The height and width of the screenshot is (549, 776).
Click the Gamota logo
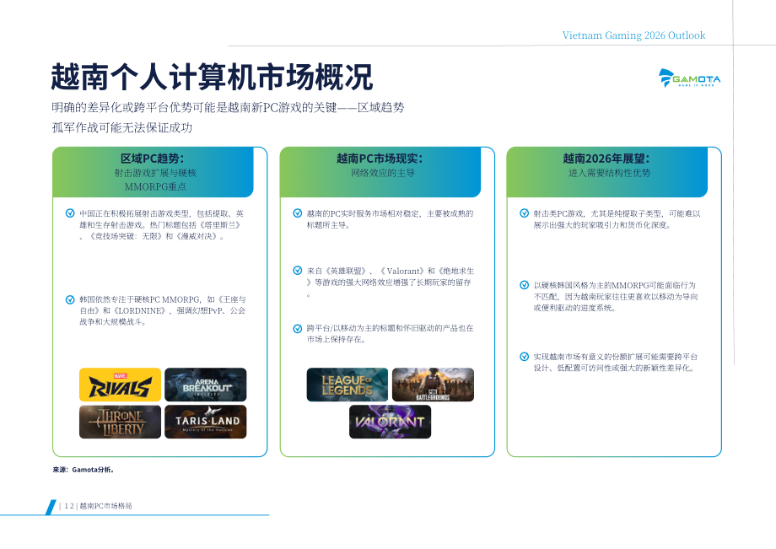tap(689, 78)
